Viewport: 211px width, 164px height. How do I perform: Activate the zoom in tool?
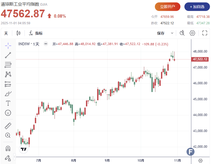[x=8, y=135]
